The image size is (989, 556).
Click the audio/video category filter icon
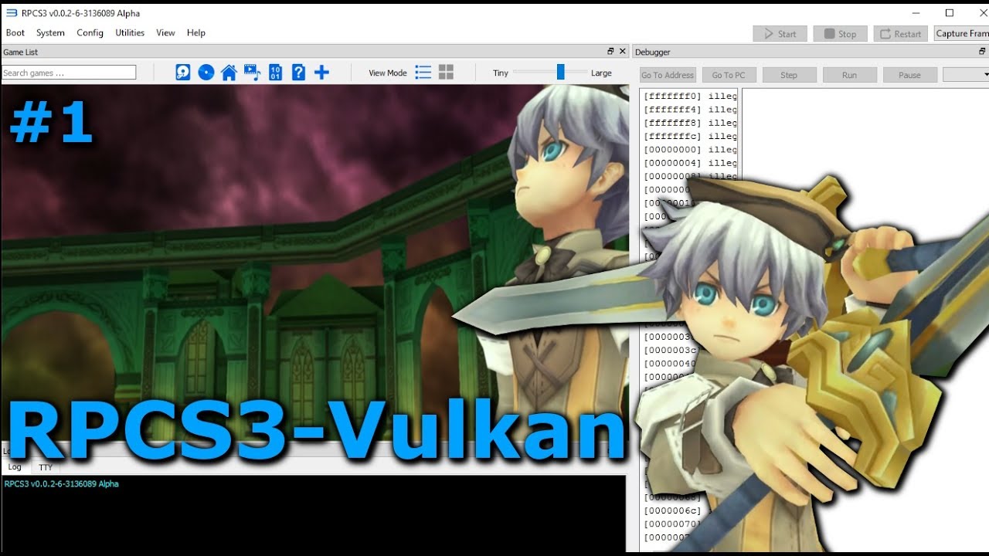pyautogui.click(x=252, y=73)
